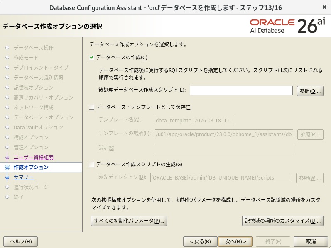The image size is (331, 248).
Task: Click the データベース識別情報 step label
Action: (39, 78)
